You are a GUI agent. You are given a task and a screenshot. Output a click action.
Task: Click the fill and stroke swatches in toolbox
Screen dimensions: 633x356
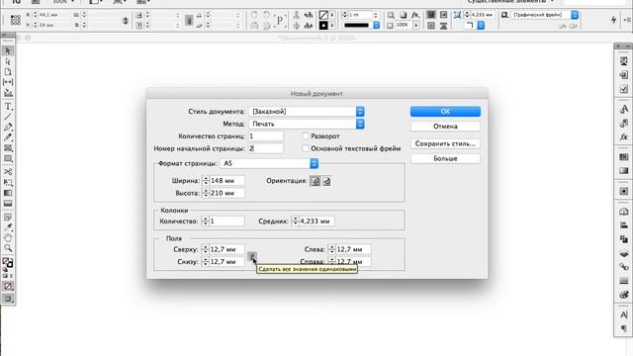coord(8,263)
